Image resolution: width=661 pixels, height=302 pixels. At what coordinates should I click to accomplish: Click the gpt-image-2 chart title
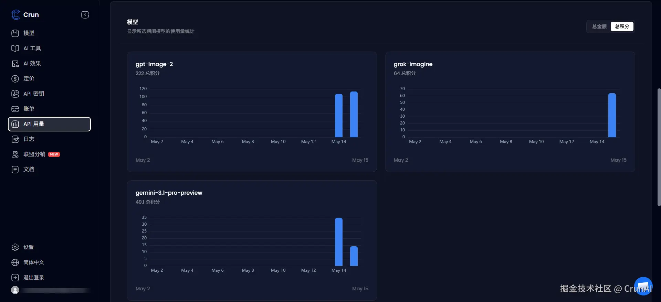tap(154, 64)
